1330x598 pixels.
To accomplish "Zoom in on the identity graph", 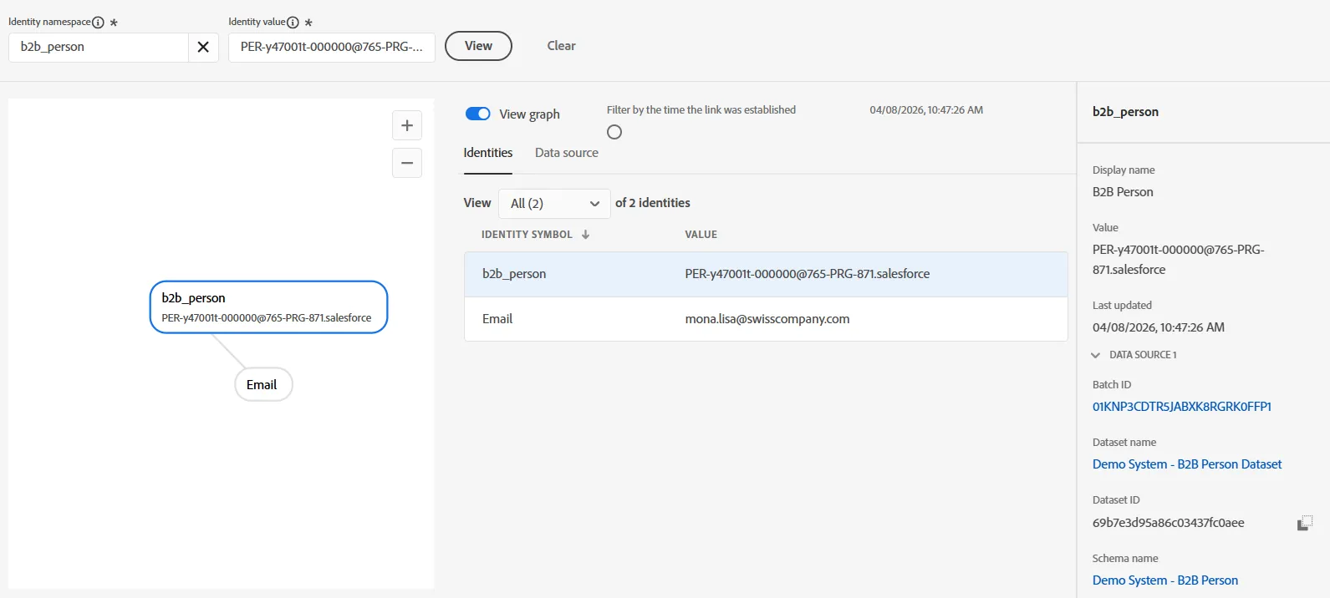I will tap(407, 125).
